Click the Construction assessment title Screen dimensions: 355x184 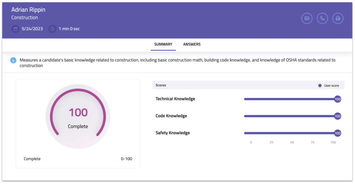pos(25,18)
